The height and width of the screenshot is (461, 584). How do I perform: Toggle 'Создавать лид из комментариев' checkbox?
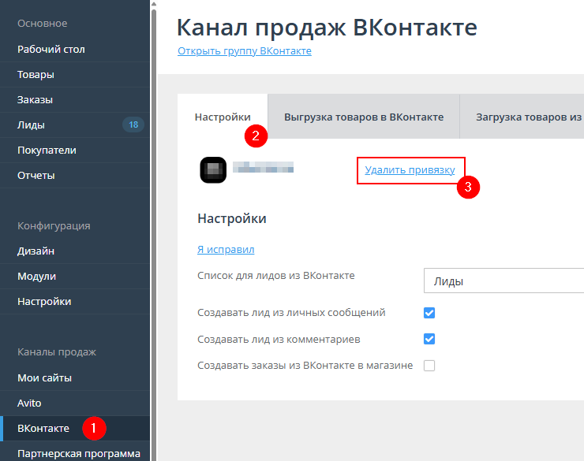tap(429, 339)
